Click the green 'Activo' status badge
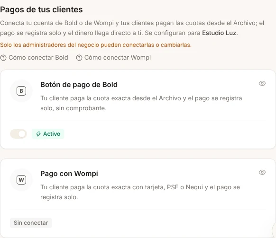This screenshot has width=276, height=238. pyautogui.click(x=48, y=134)
